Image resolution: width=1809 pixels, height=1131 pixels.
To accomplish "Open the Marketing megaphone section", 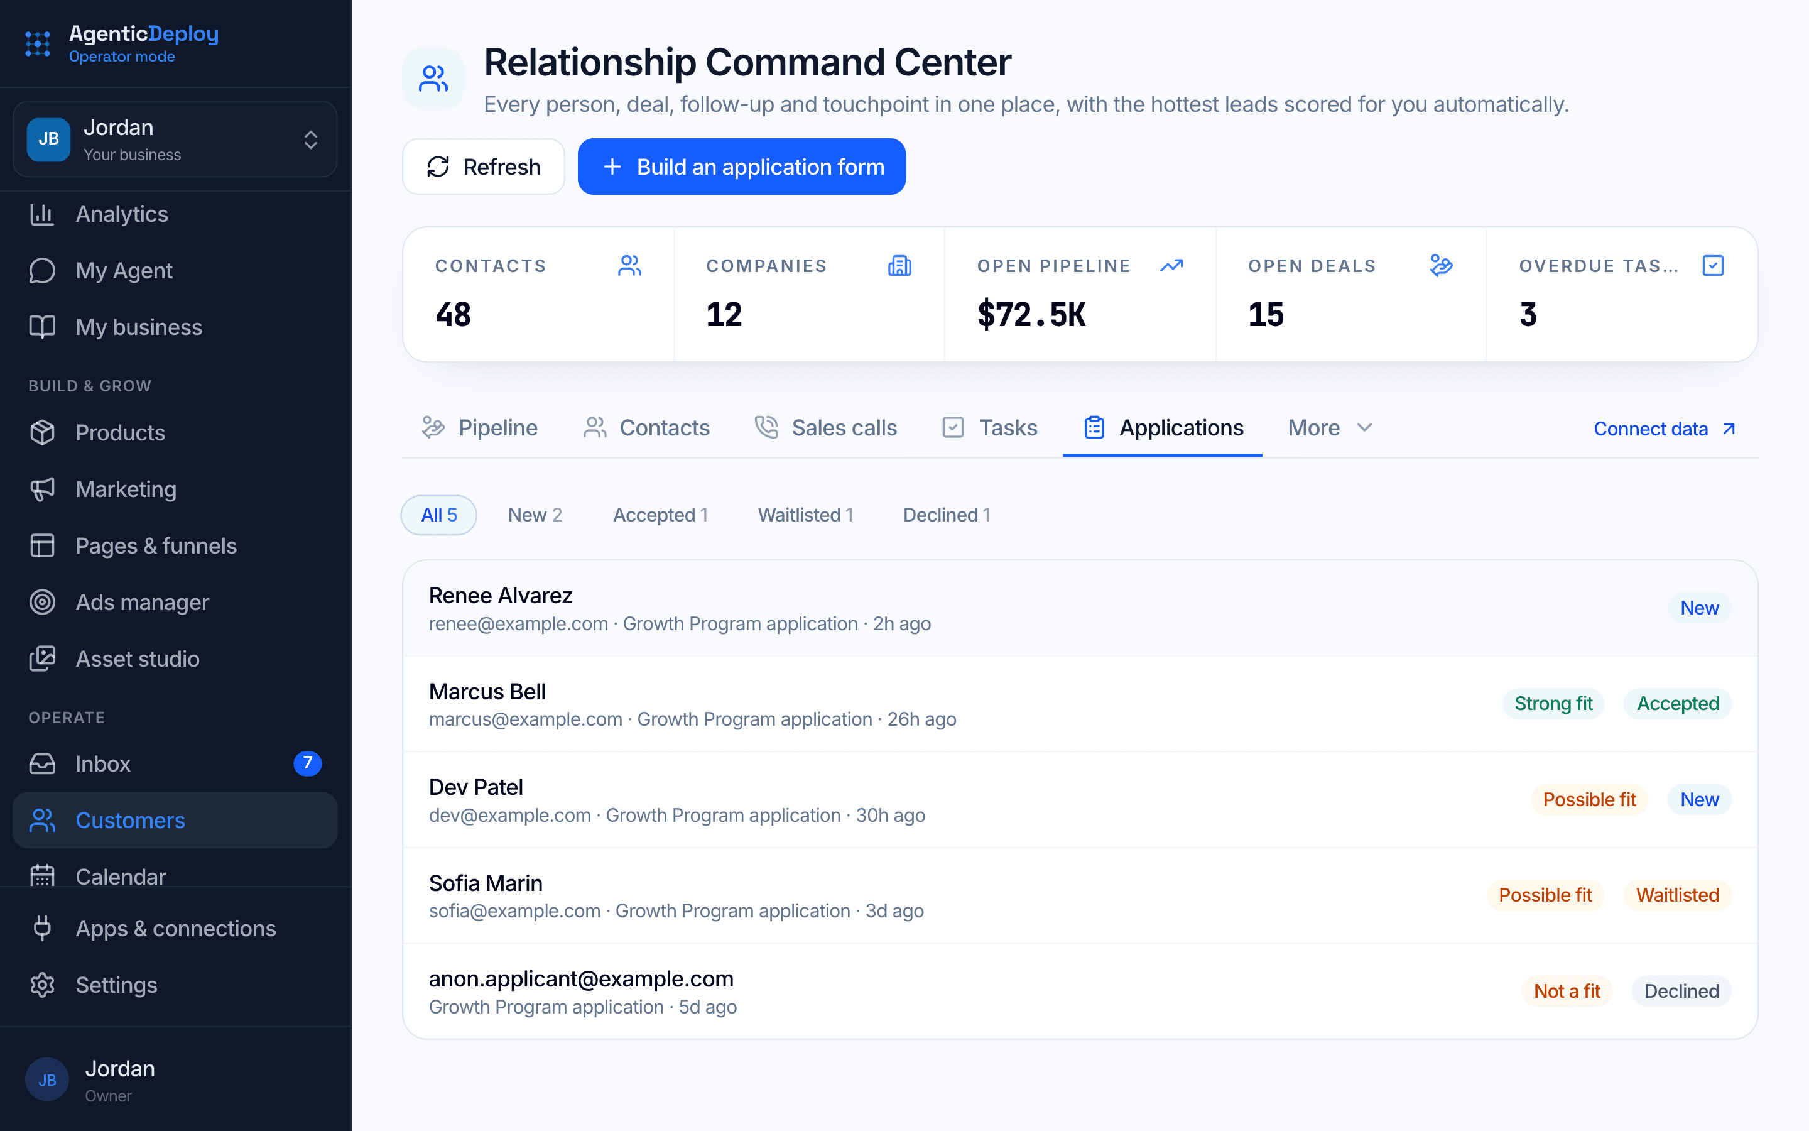I will pyautogui.click(x=175, y=489).
